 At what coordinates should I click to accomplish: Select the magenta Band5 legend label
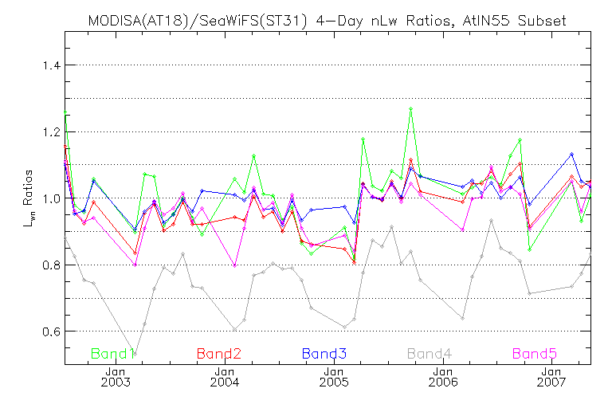click(535, 354)
